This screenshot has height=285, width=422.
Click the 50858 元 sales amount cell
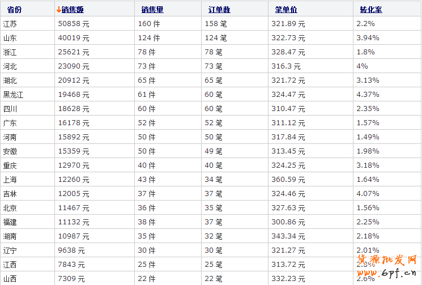pos(74,24)
